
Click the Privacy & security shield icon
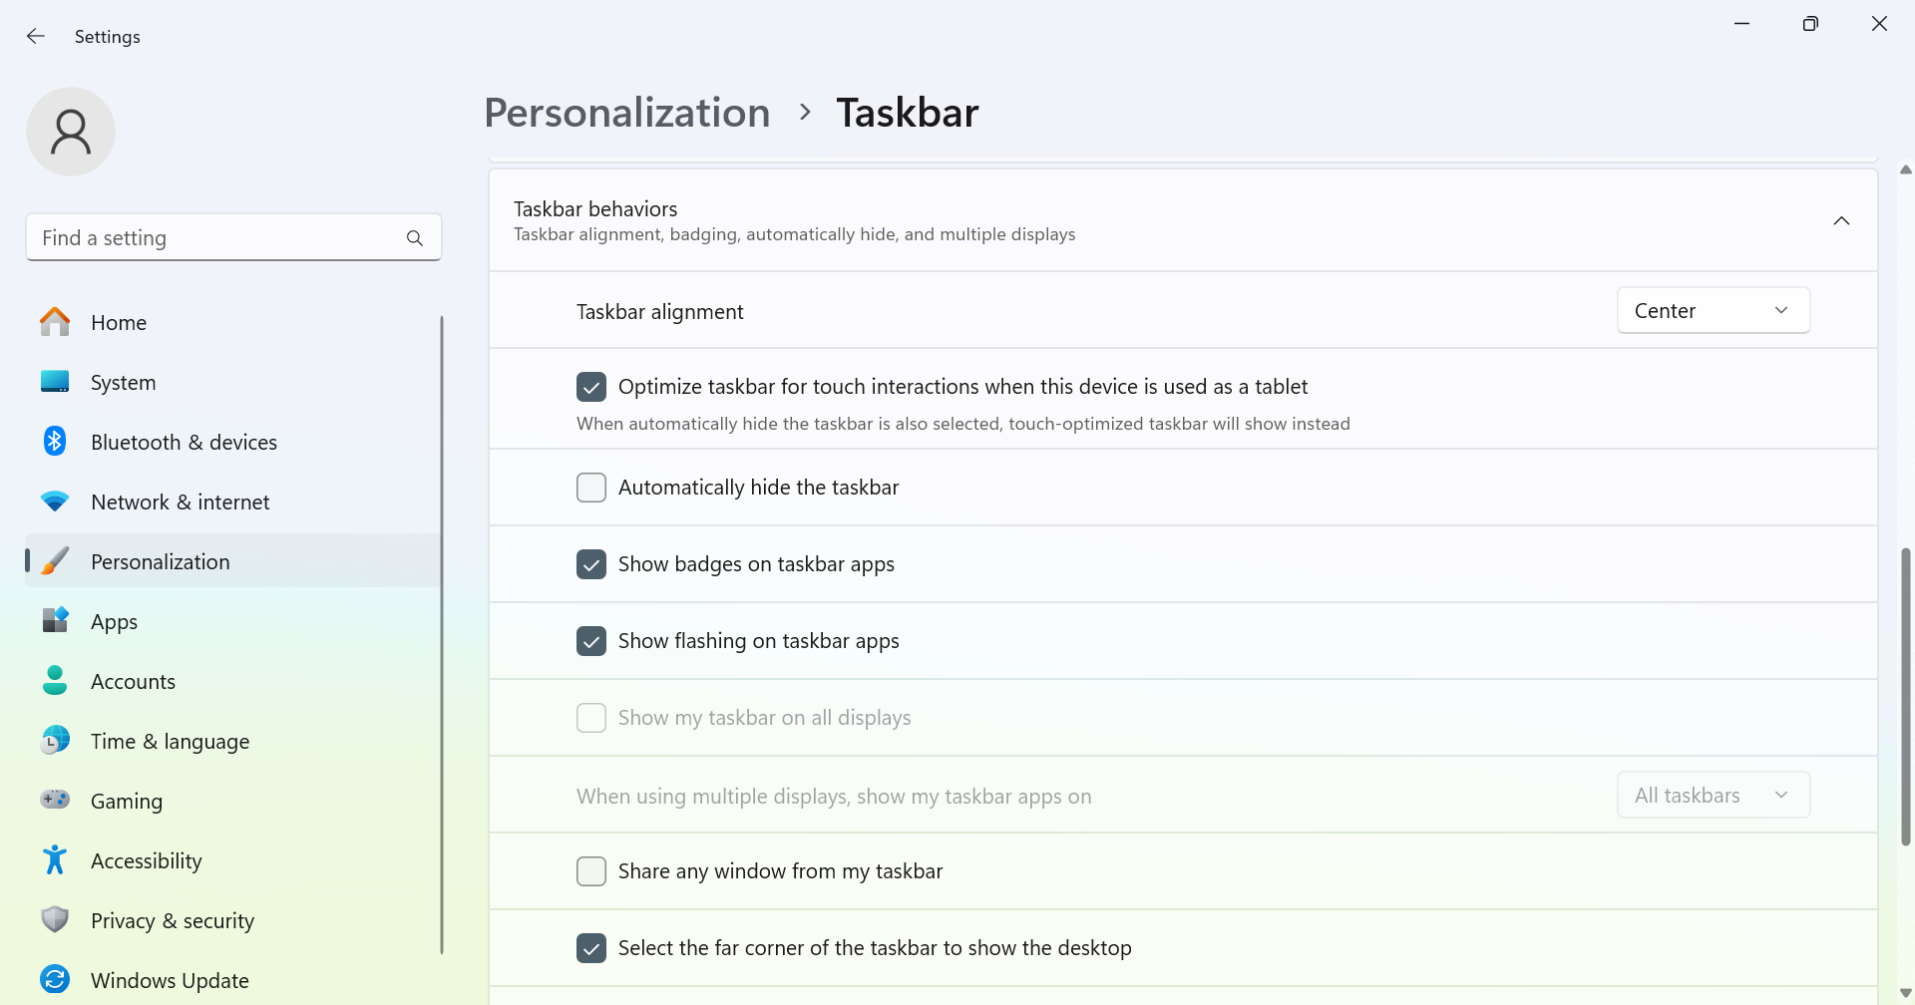click(x=55, y=919)
